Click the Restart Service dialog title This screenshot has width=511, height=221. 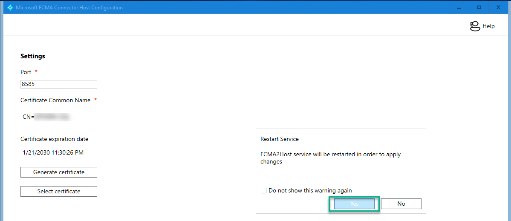pyautogui.click(x=280, y=139)
